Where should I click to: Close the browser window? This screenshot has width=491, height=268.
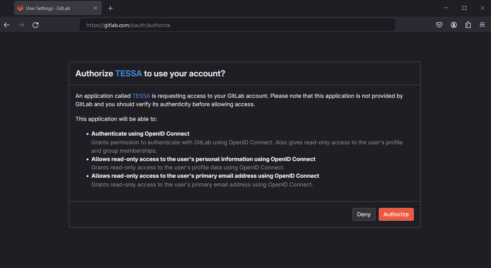(482, 8)
